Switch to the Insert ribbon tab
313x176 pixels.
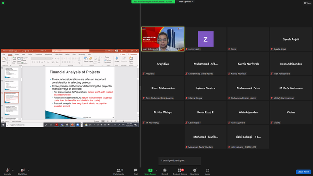[17, 54]
